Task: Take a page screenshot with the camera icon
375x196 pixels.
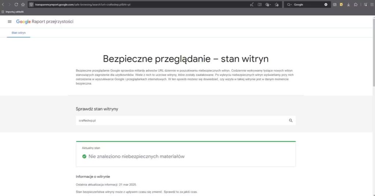Action: click(x=335, y=4)
